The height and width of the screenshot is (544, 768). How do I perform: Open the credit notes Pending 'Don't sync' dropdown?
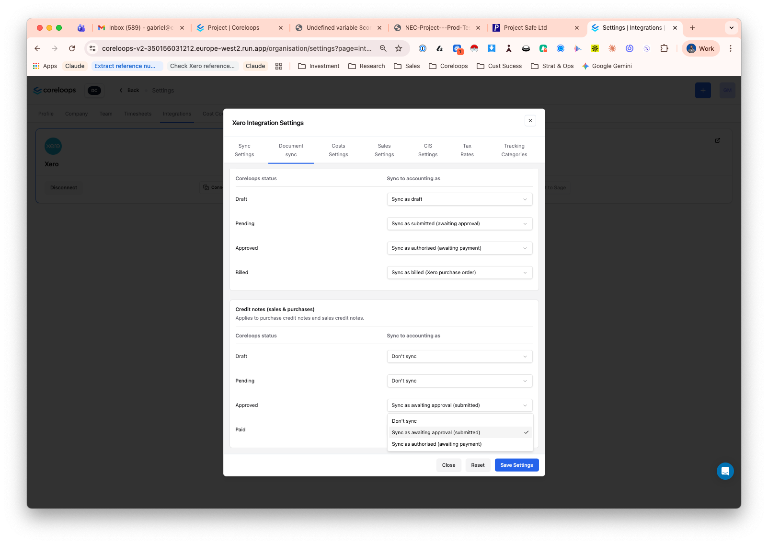click(x=459, y=381)
